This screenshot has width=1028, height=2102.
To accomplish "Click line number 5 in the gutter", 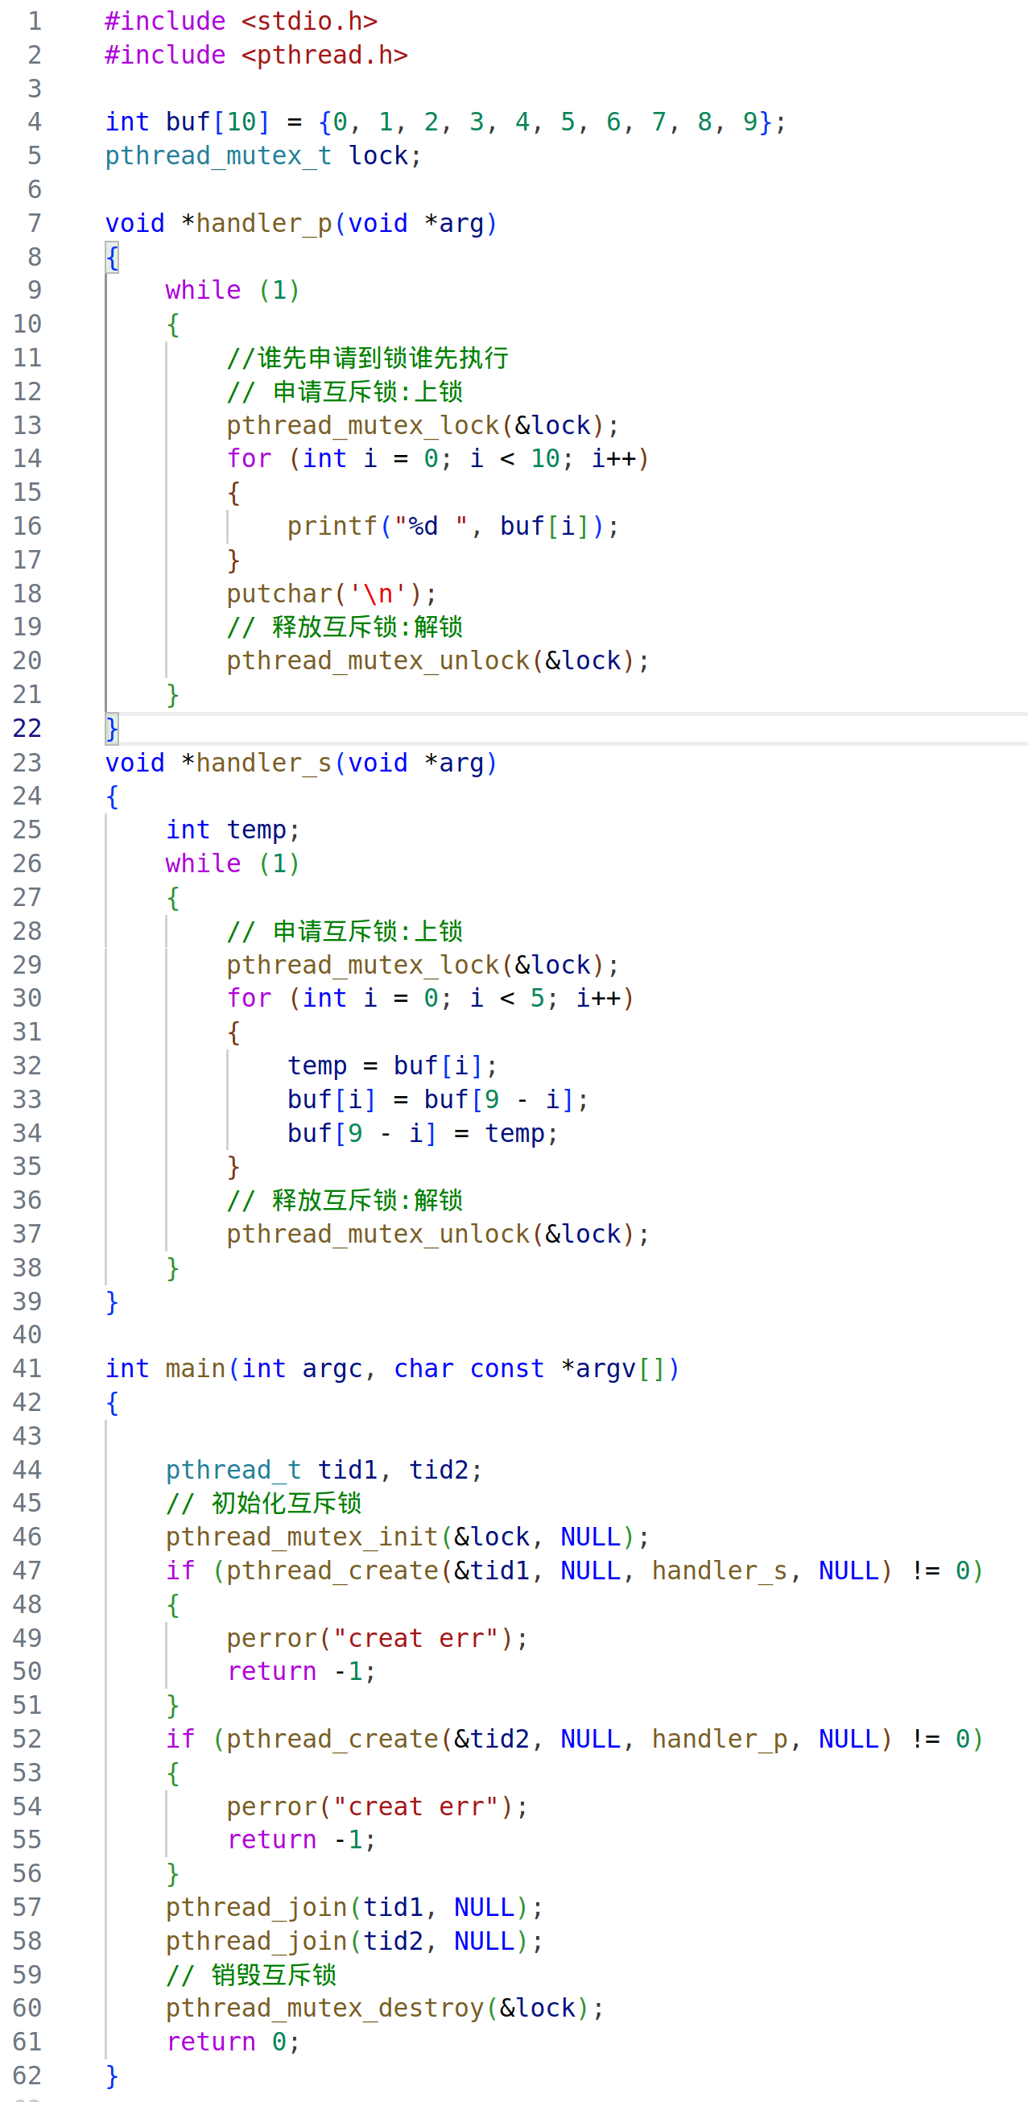I will pos(35,156).
